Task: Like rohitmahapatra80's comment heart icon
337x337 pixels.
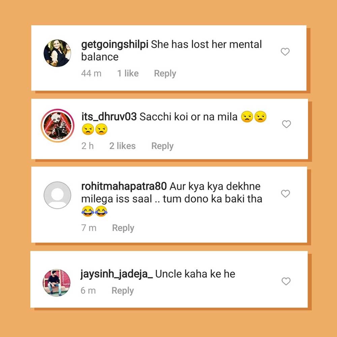Action: (285, 194)
